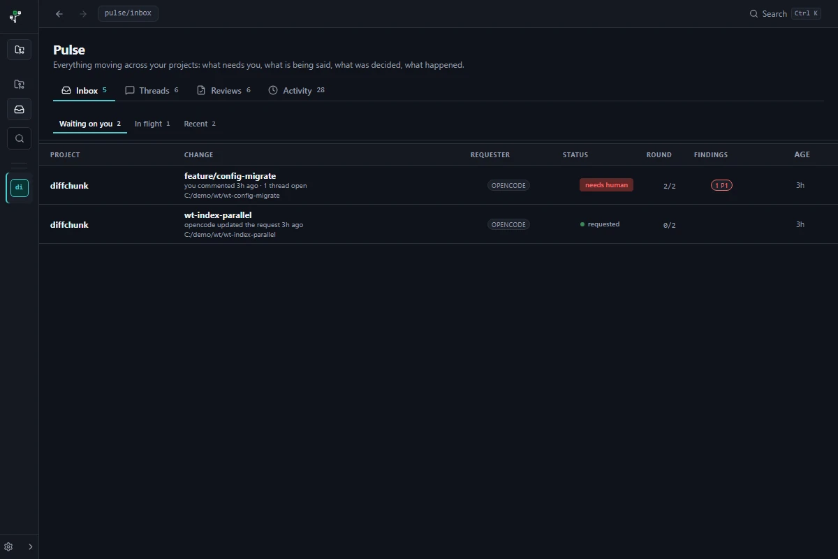Screen dimensions: 838x559
Task: Click the OPENCODE badge in feature/config-migrate row
Action: point(508,185)
